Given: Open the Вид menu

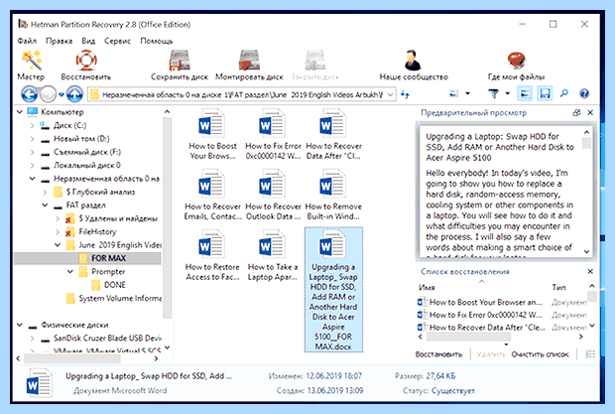Looking at the screenshot, I should (x=88, y=41).
